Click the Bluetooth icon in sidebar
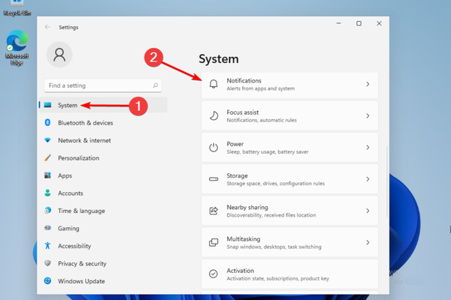 pyautogui.click(x=47, y=122)
